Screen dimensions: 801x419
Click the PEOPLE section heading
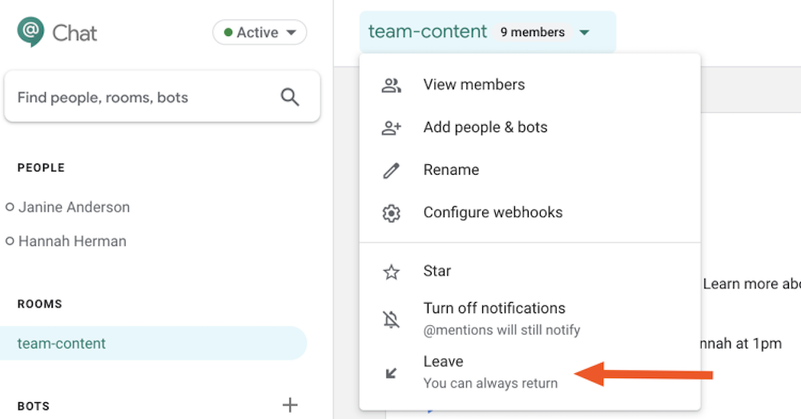[x=41, y=167]
